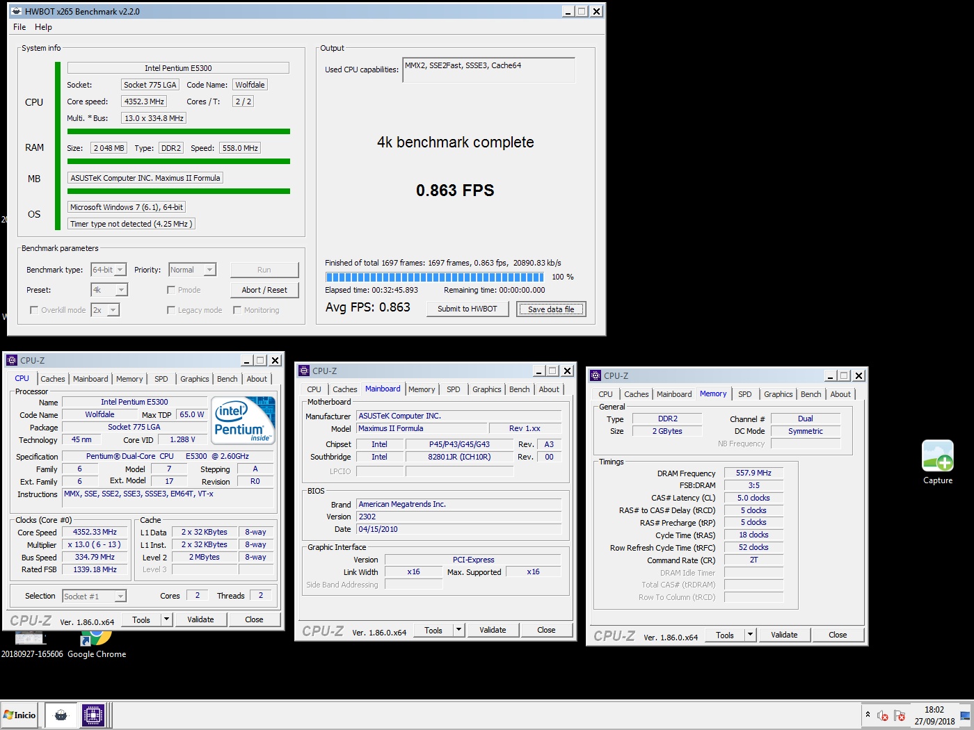Click the CPU-Z CPU window title icon

(12, 360)
